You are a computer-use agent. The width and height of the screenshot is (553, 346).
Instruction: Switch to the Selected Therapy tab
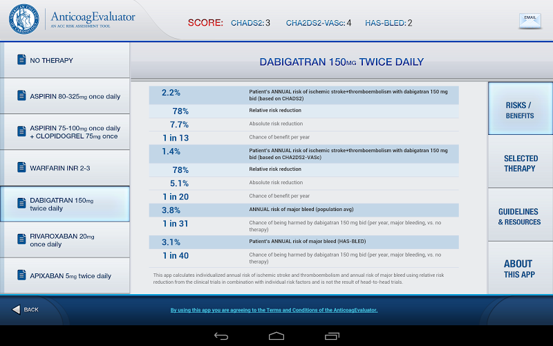point(521,162)
